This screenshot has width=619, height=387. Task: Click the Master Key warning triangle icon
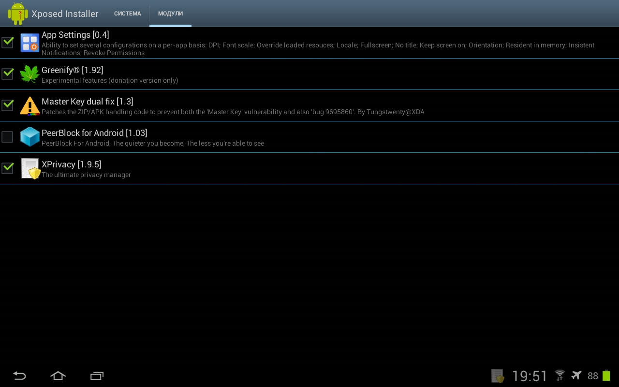coord(29,105)
